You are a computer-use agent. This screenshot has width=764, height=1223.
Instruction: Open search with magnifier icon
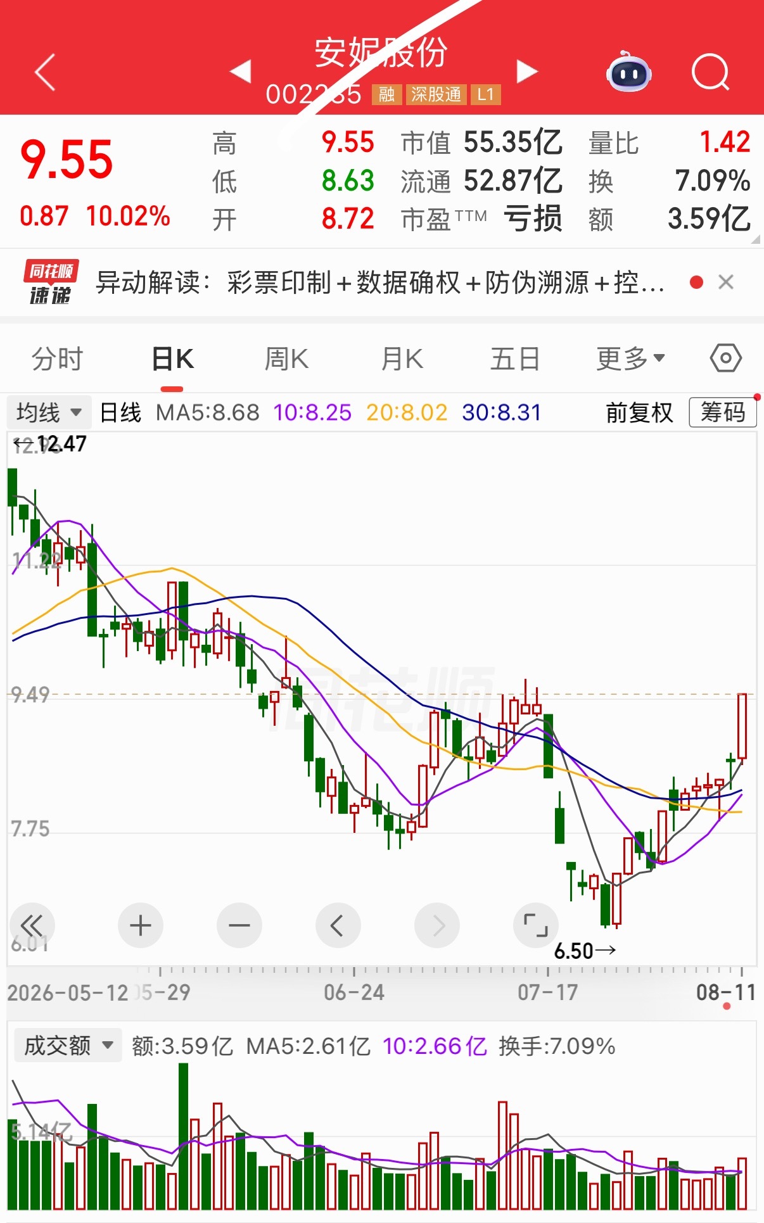(x=711, y=72)
